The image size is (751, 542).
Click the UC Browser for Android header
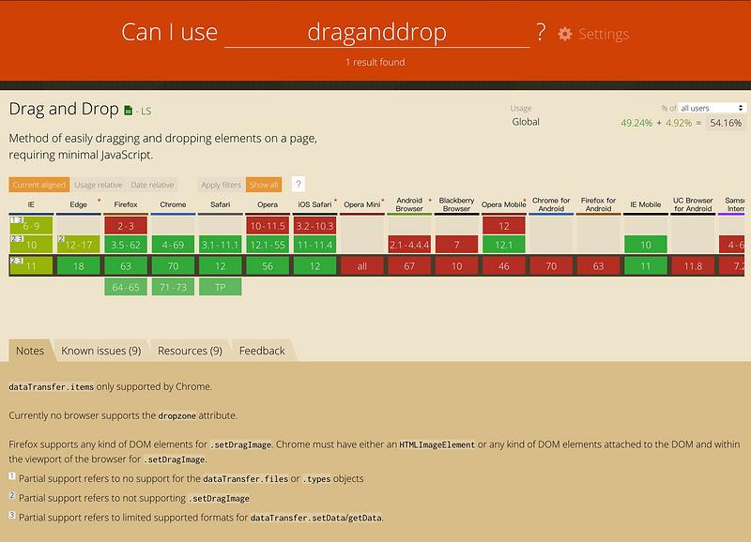(693, 204)
